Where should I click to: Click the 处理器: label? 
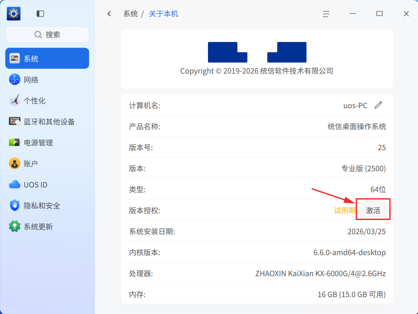click(141, 273)
